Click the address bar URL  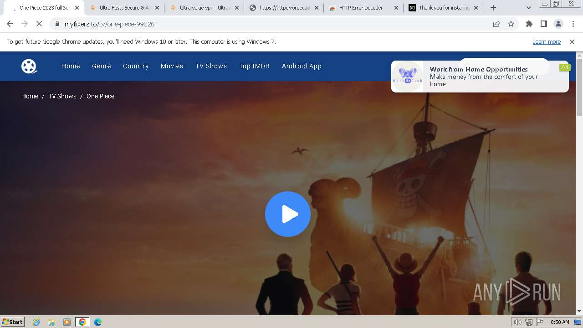109,24
